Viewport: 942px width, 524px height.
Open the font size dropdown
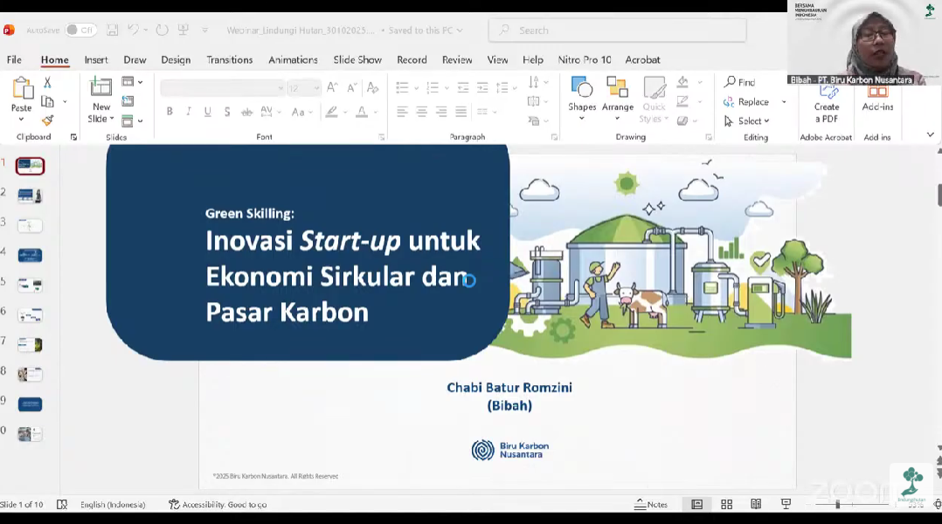pyautogui.click(x=316, y=88)
